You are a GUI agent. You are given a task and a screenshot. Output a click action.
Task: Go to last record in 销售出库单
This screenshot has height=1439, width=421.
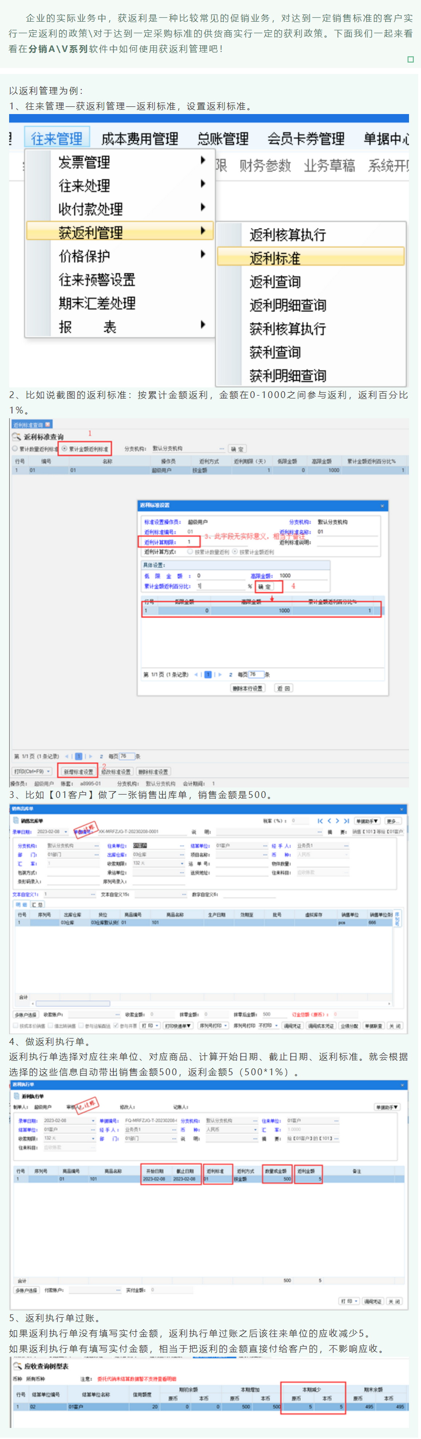346,821
